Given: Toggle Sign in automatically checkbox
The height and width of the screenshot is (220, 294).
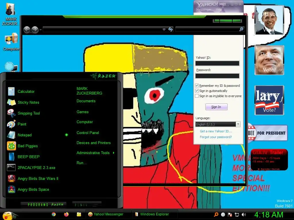Looking at the screenshot, I should pos(197,91).
